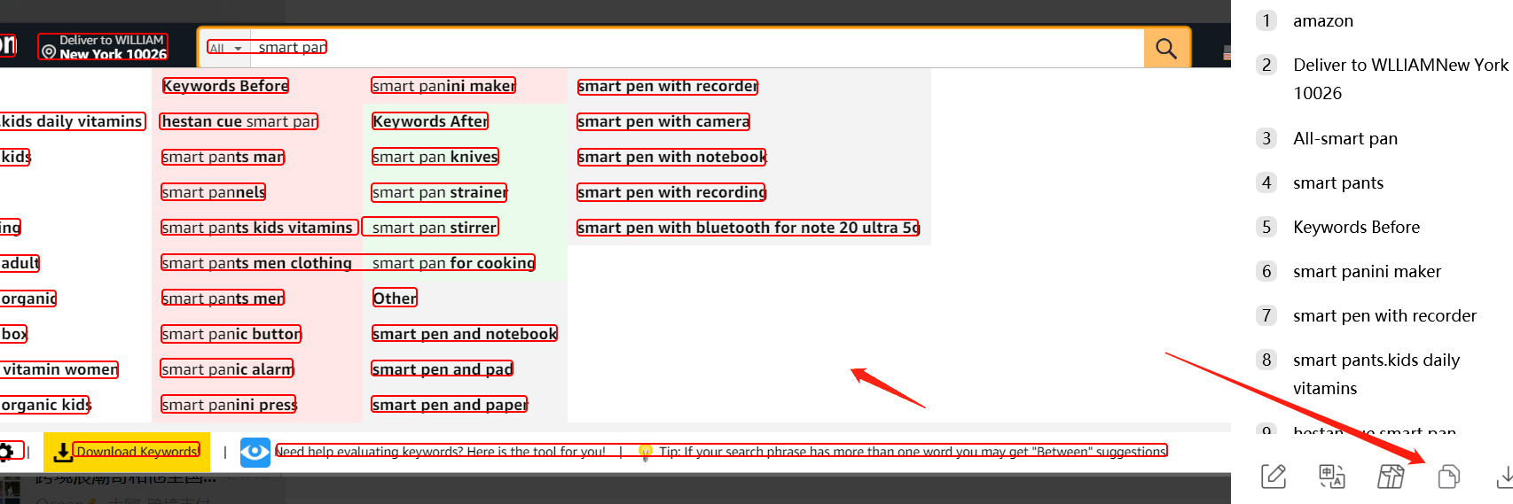Image resolution: width=1513 pixels, height=504 pixels.
Task: Click the lightbulb tip icon
Action: pyautogui.click(x=645, y=452)
